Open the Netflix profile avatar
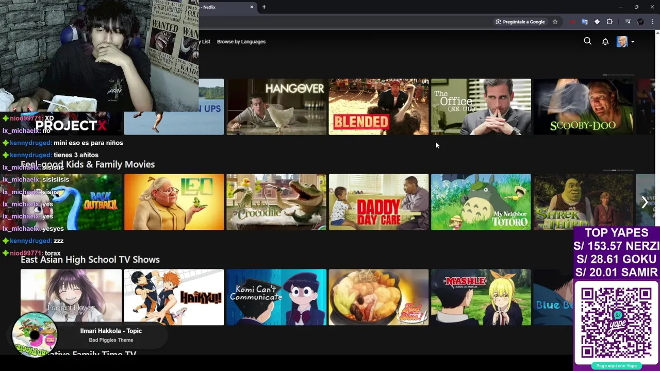The height and width of the screenshot is (371, 660). click(622, 42)
